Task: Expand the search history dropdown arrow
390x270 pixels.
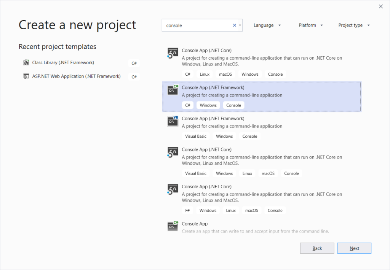Action: coord(240,25)
